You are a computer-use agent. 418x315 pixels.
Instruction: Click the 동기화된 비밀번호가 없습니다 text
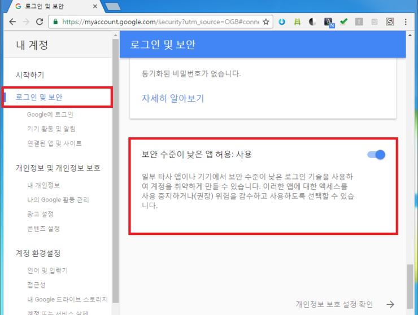(x=191, y=73)
